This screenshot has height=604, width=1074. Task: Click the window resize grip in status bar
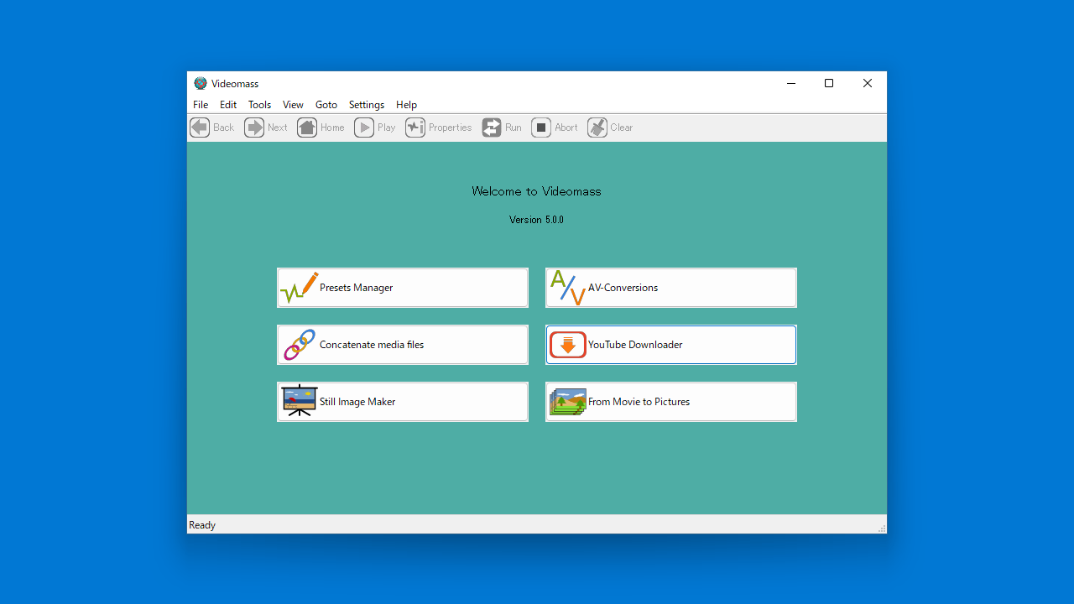pos(881,528)
